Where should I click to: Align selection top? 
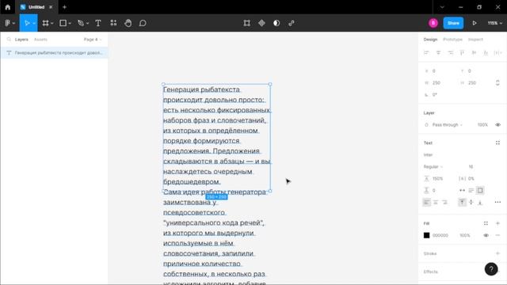(462, 53)
